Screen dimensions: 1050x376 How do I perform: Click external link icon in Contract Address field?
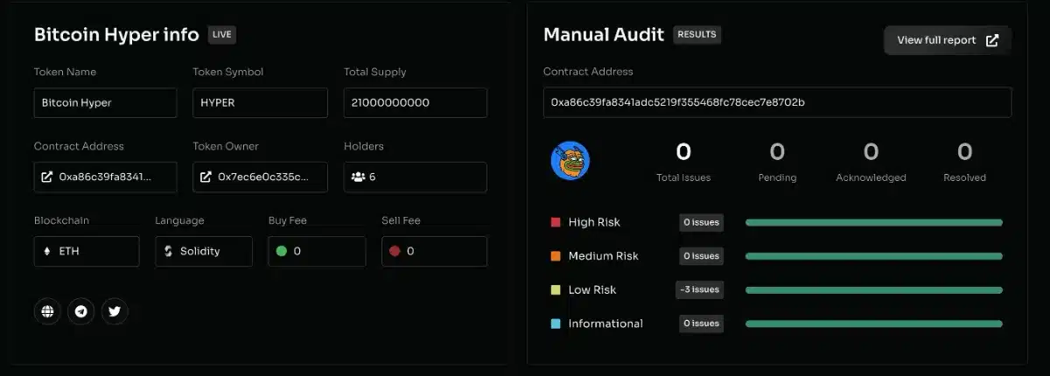coord(46,177)
